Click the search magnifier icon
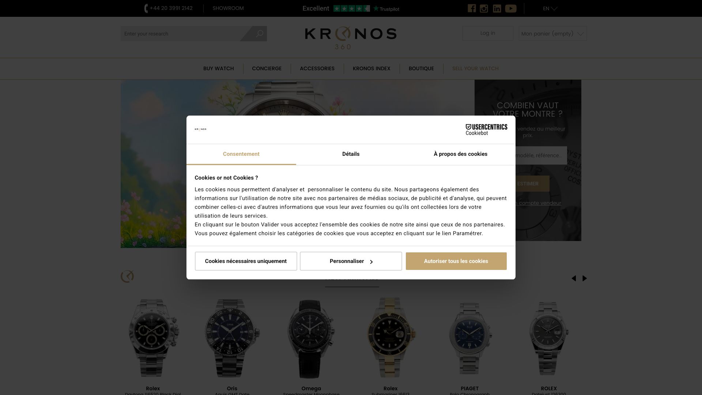This screenshot has width=702, height=395. tap(260, 34)
